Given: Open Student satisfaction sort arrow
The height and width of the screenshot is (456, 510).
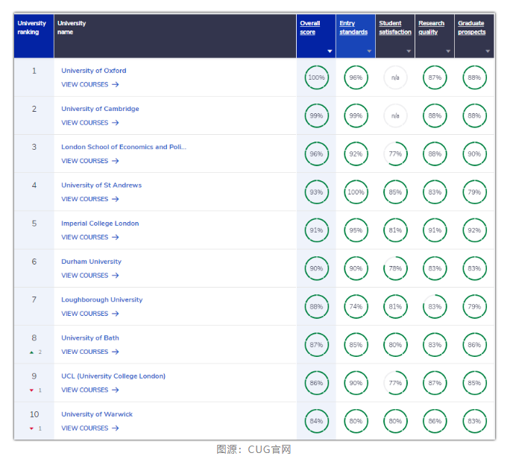Looking at the screenshot, I should coord(409,51).
